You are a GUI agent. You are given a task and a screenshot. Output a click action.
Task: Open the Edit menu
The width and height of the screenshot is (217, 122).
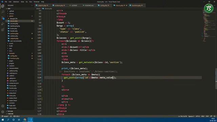click(x=10, y=2)
